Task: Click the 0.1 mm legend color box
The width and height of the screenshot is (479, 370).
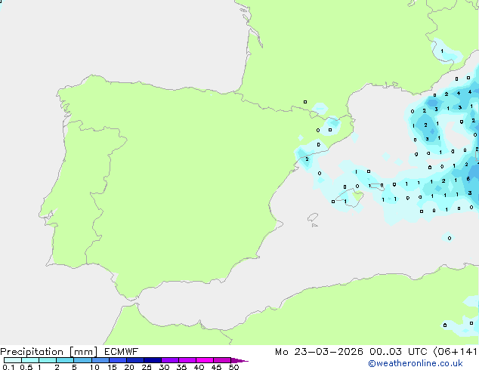Action: coord(12,360)
